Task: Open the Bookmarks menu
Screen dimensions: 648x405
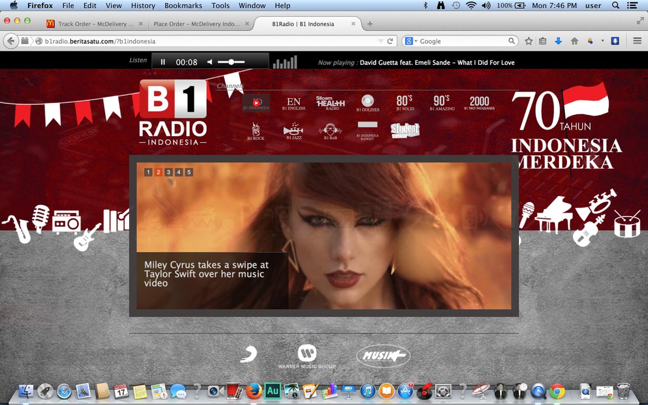Action: coord(183,5)
